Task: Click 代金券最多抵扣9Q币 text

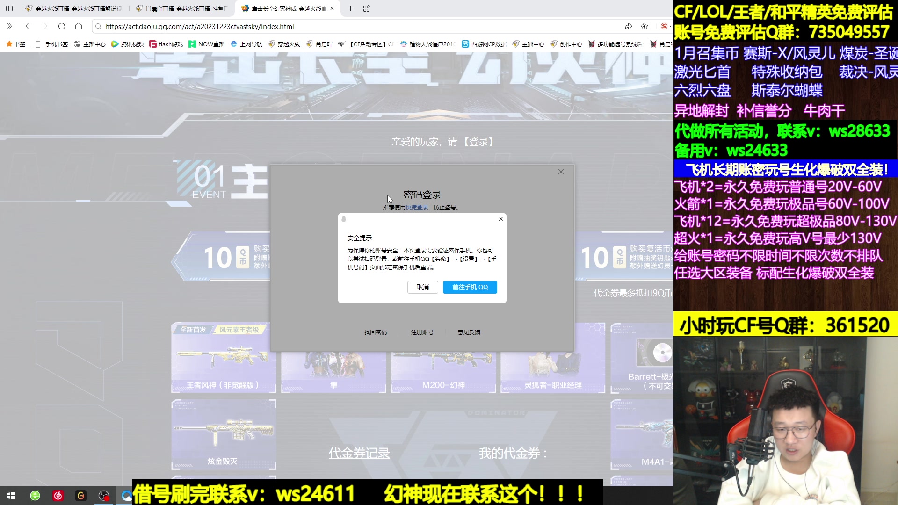Action: (x=633, y=293)
